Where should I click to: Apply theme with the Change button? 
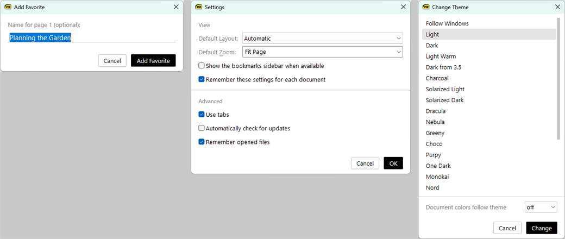542,228
